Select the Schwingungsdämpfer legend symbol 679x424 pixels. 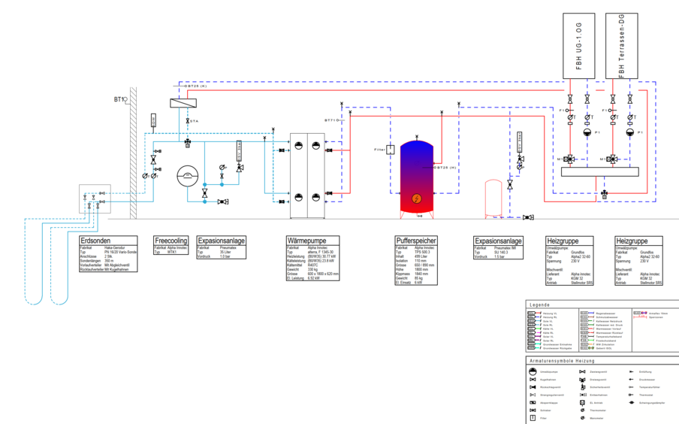point(632,403)
